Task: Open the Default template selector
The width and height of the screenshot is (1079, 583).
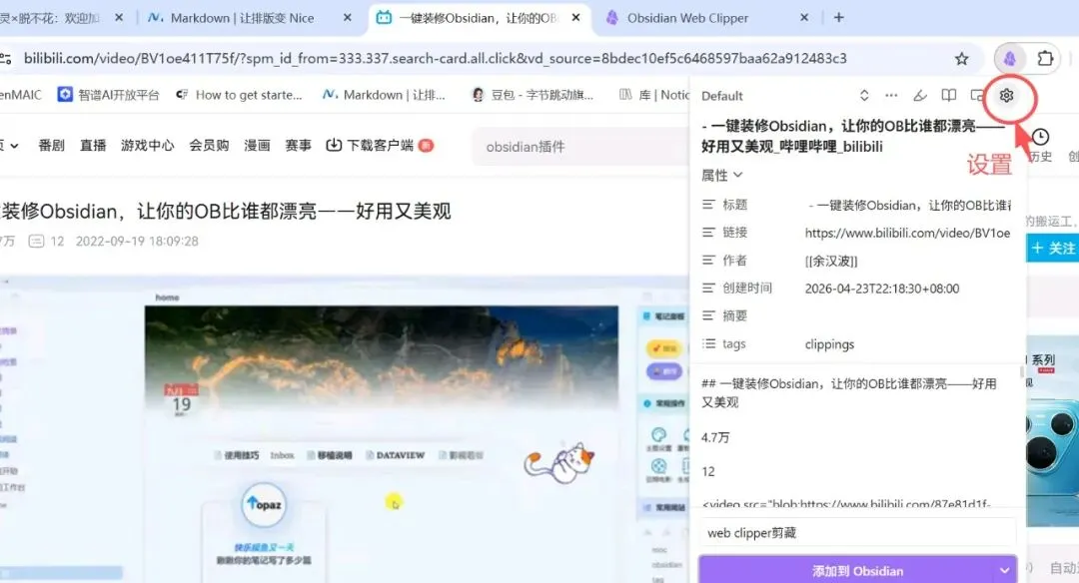Action: coord(785,96)
